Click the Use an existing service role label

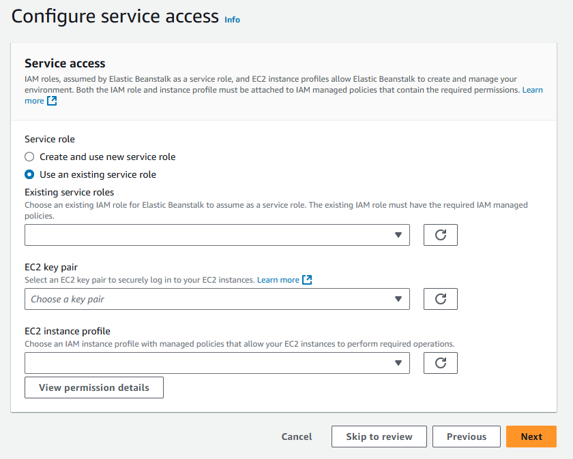(x=98, y=174)
